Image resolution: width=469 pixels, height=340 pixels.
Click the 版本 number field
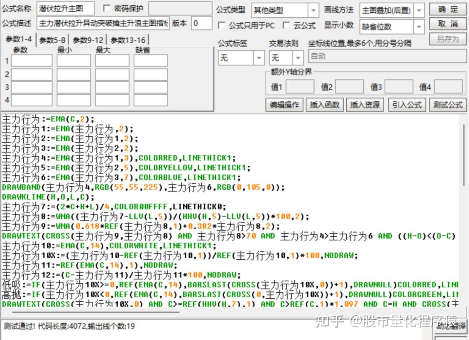[x=201, y=23]
